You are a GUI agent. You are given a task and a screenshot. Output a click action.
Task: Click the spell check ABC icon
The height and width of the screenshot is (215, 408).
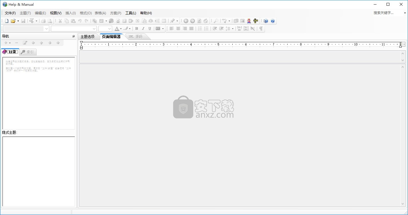(x=225, y=21)
